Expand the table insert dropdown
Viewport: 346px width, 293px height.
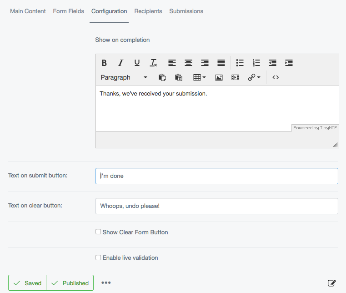tap(200, 77)
